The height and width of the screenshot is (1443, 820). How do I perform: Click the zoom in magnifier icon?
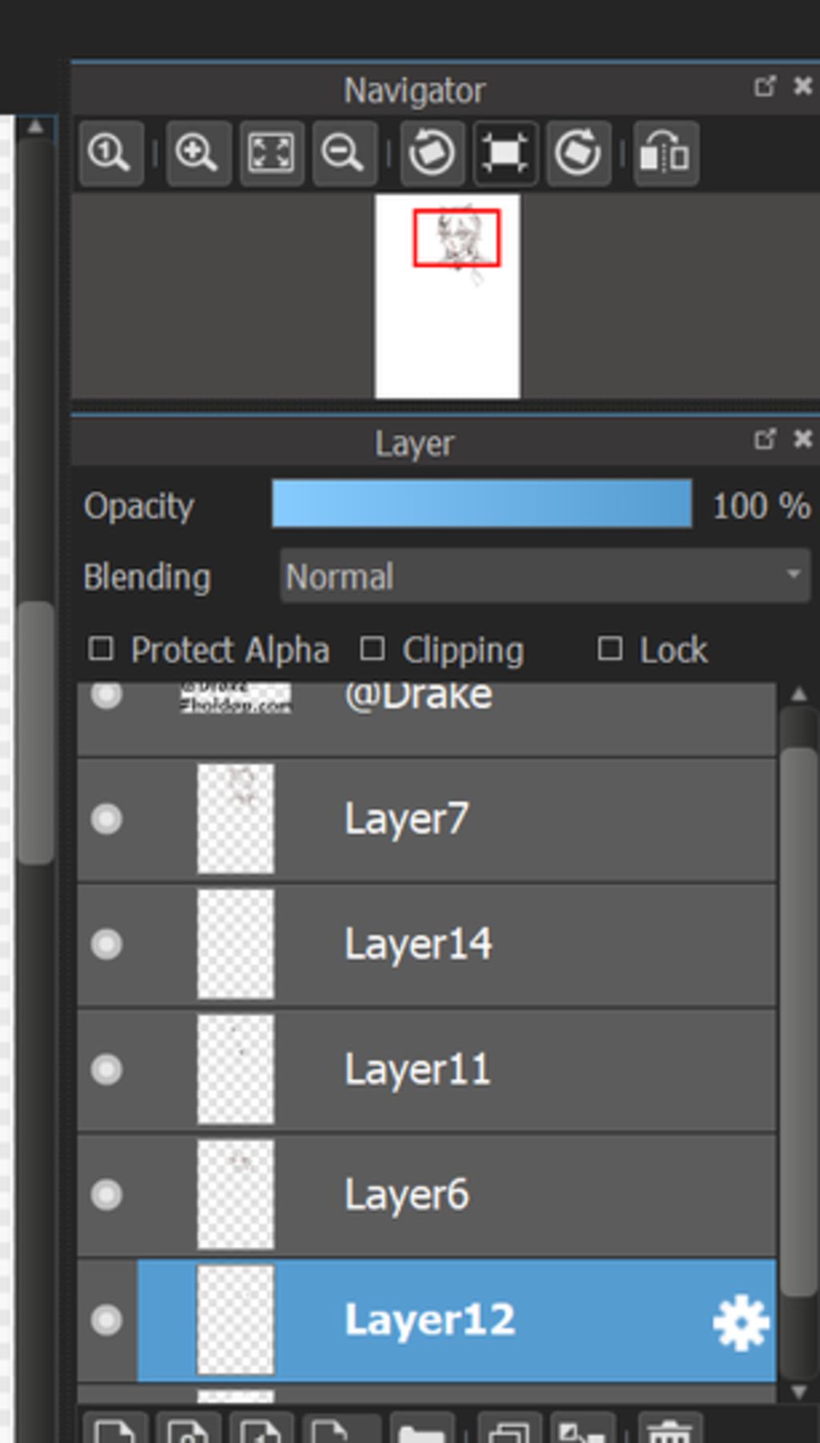198,152
